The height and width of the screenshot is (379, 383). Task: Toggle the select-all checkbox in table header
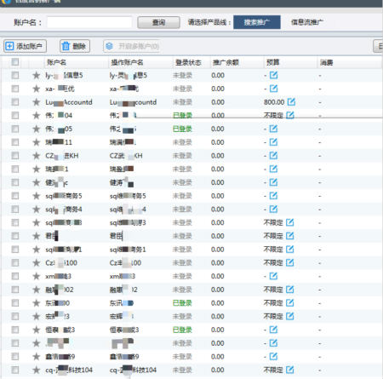coord(15,62)
